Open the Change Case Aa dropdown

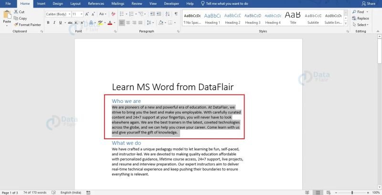103,14
